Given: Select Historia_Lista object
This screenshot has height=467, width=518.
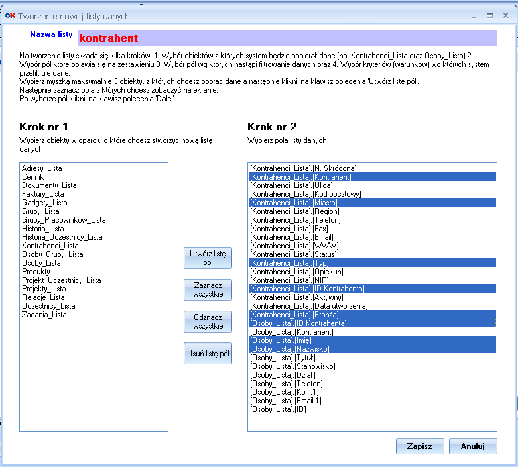Looking at the screenshot, I should [94, 229].
